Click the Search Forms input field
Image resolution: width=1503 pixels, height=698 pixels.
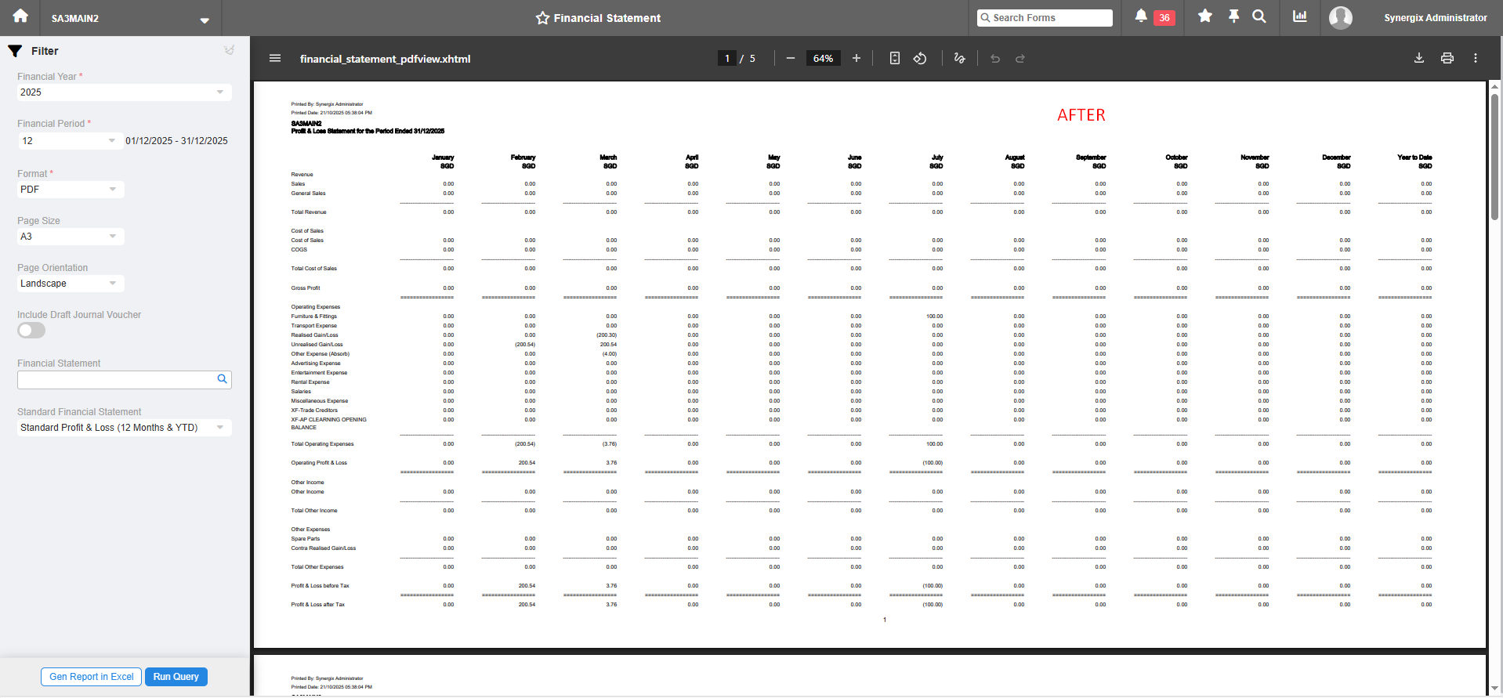[x=1050, y=18]
